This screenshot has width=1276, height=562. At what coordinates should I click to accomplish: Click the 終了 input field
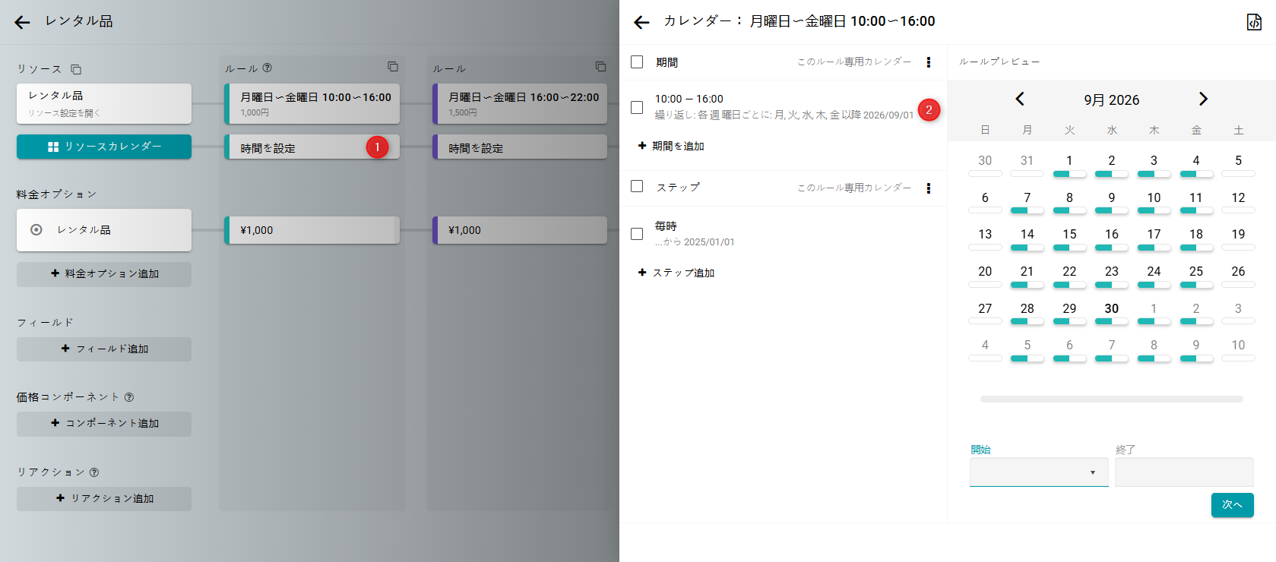(x=1184, y=472)
